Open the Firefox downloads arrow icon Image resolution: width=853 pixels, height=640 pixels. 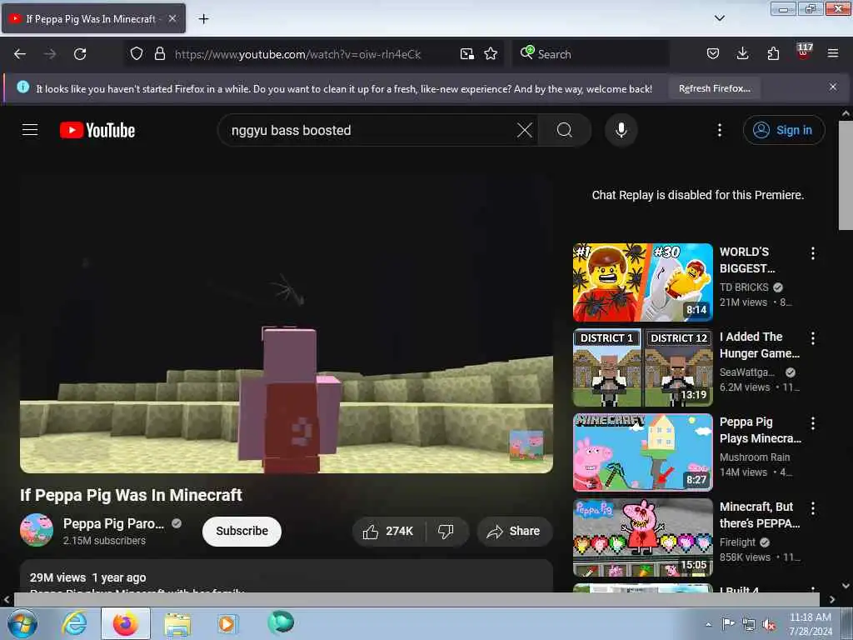[x=742, y=54]
